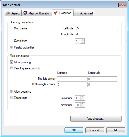Click Top-left corner longitude field
The height and width of the screenshot is (137, 129).
102,79
